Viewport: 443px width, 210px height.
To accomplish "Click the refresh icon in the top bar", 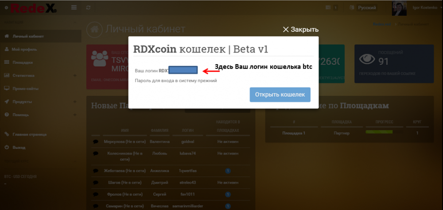I will click(89, 8).
